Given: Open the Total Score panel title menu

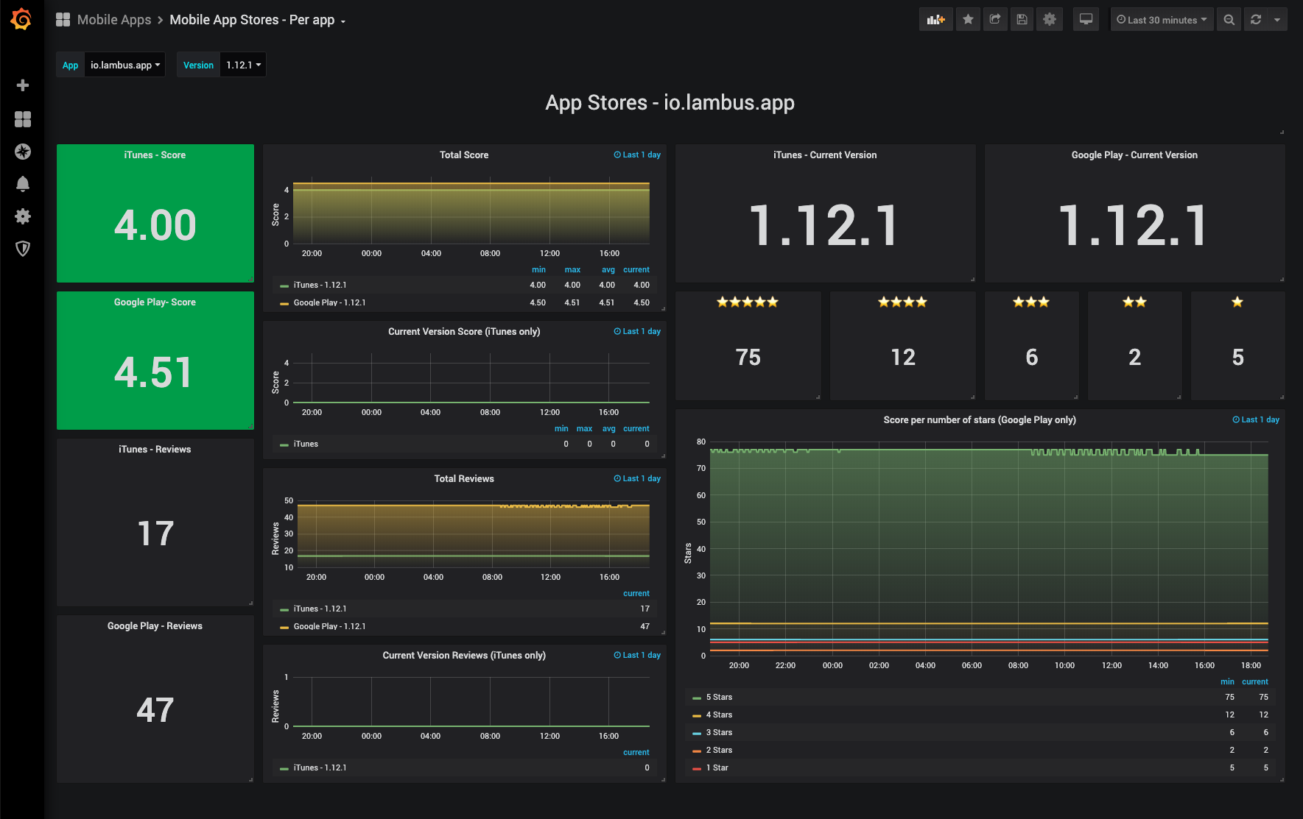Looking at the screenshot, I should coord(463,155).
